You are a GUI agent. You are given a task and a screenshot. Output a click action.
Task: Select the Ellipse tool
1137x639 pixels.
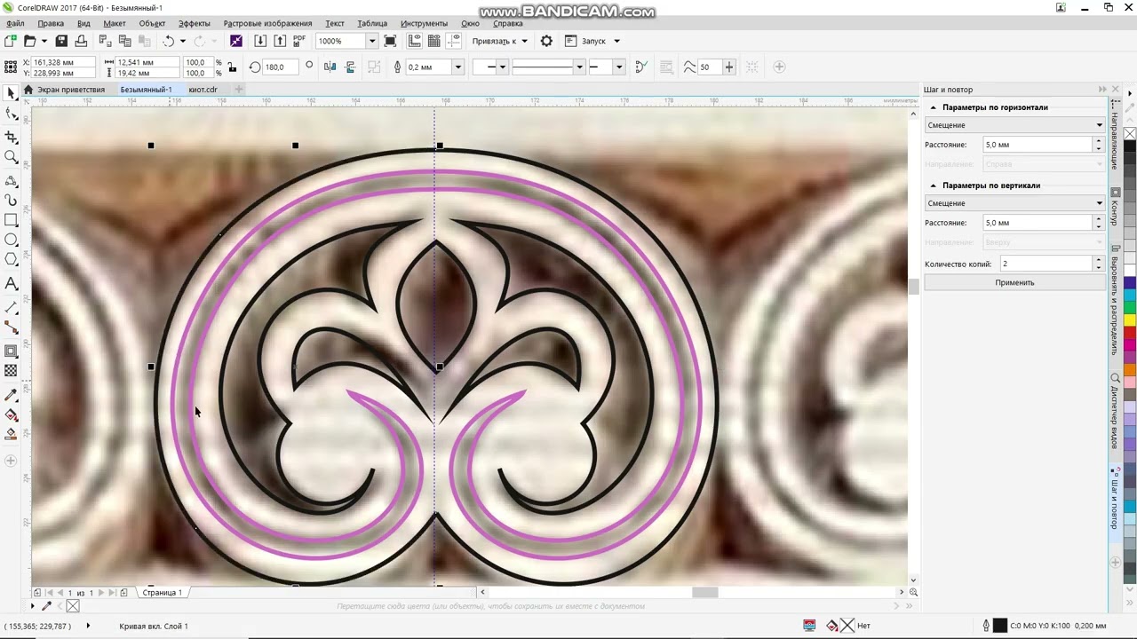11,240
